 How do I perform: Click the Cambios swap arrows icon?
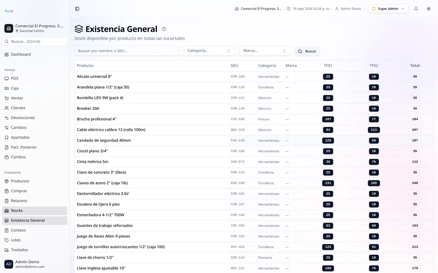pyautogui.click(x=7, y=128)
